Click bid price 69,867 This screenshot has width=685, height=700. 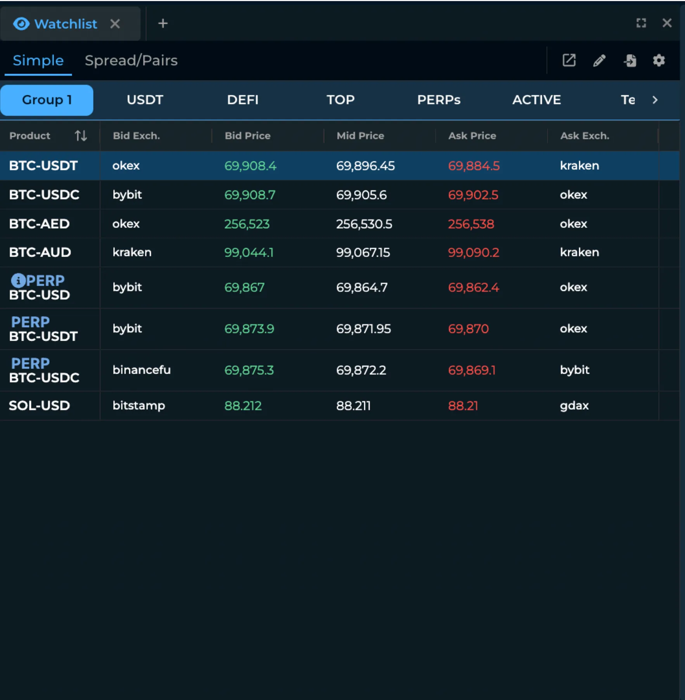[x=244, y=287]
